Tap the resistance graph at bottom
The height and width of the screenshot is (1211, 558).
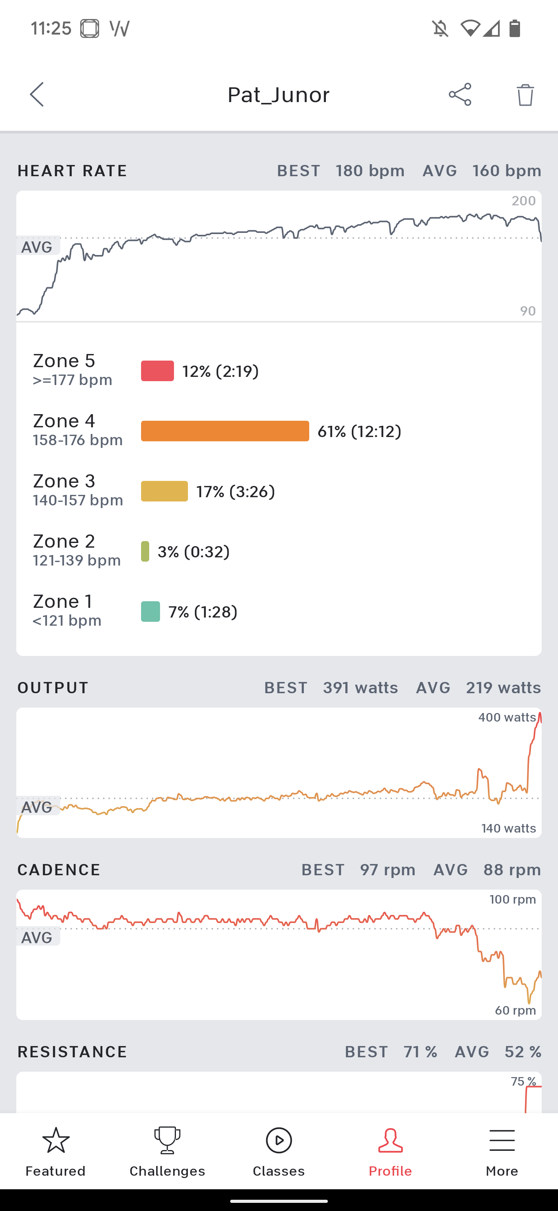click(279, 1093)
